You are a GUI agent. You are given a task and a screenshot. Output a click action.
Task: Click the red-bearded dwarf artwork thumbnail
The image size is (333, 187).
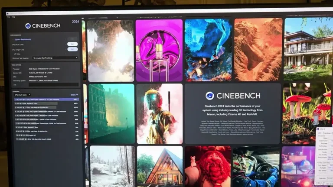click(x=208, y=166)
